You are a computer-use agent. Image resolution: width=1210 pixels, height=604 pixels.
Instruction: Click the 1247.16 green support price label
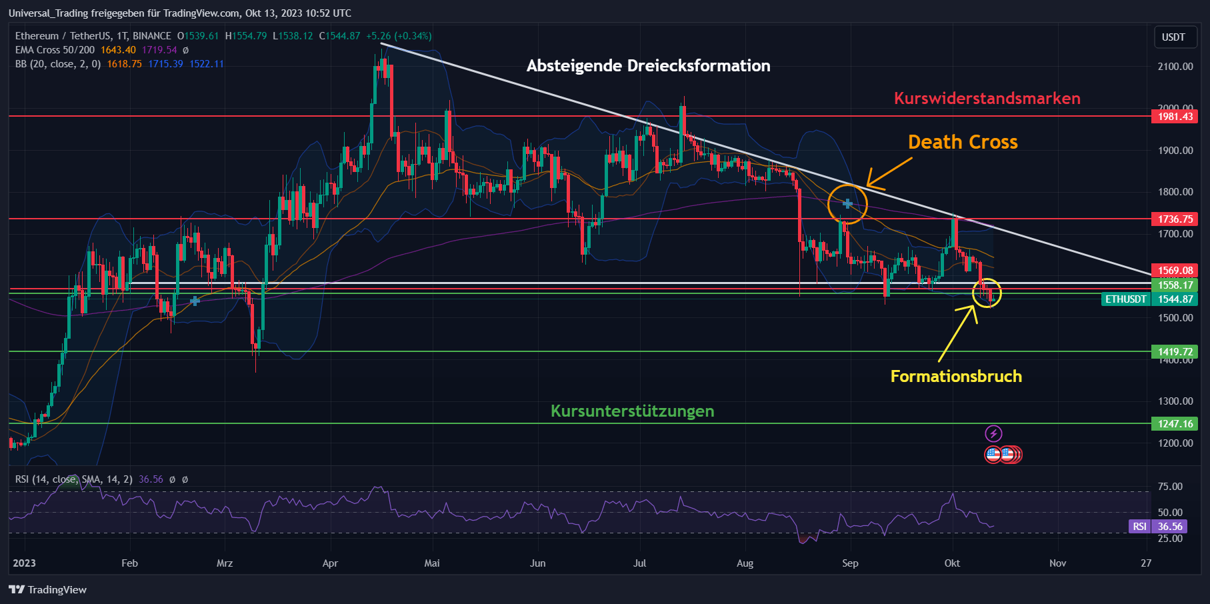click(x=1175, y=424)
